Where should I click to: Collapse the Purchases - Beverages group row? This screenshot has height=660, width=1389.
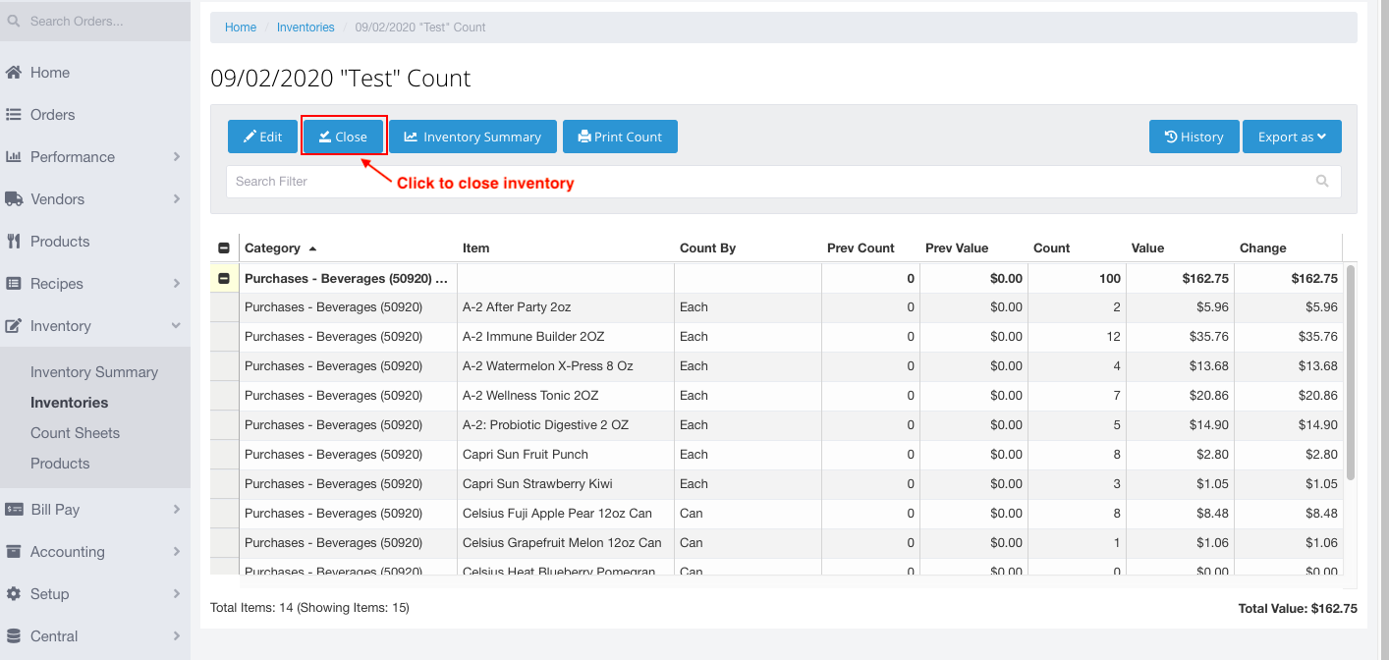[x=224, y=279]
